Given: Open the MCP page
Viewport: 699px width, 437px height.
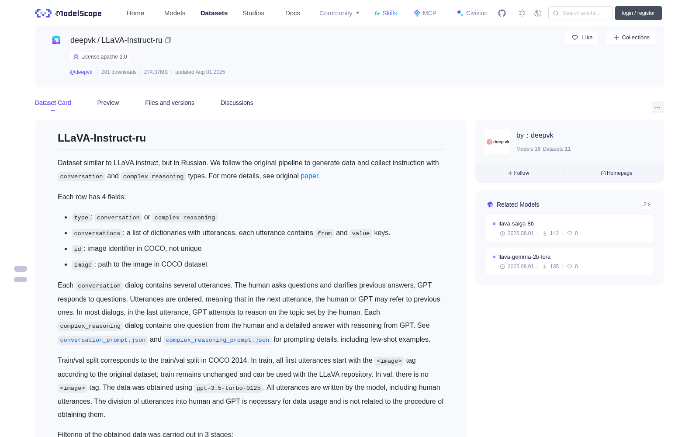Looking at the screenshot, I should [425, 13].
